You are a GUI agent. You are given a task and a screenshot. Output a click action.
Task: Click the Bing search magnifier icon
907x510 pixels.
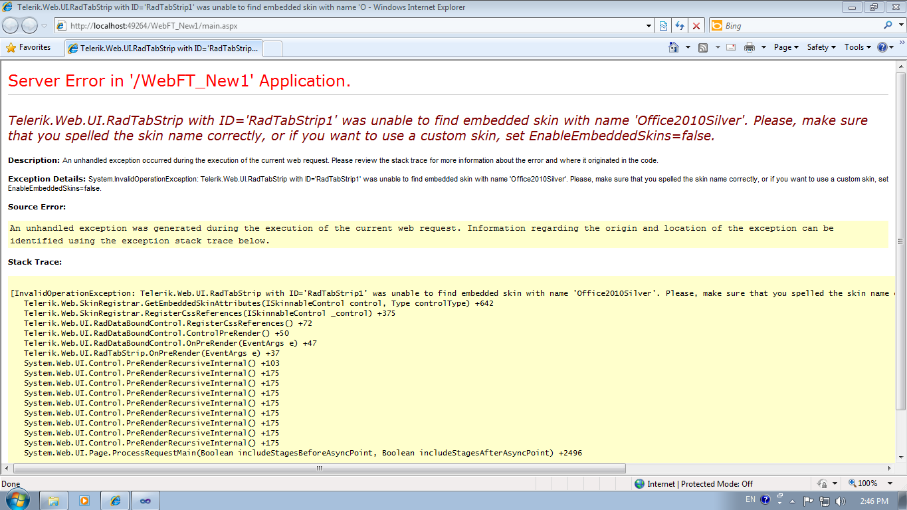click(888, 25)
